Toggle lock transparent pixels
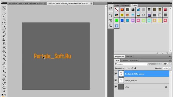This screenshot has width=173, height=97. tap(126, 68)
